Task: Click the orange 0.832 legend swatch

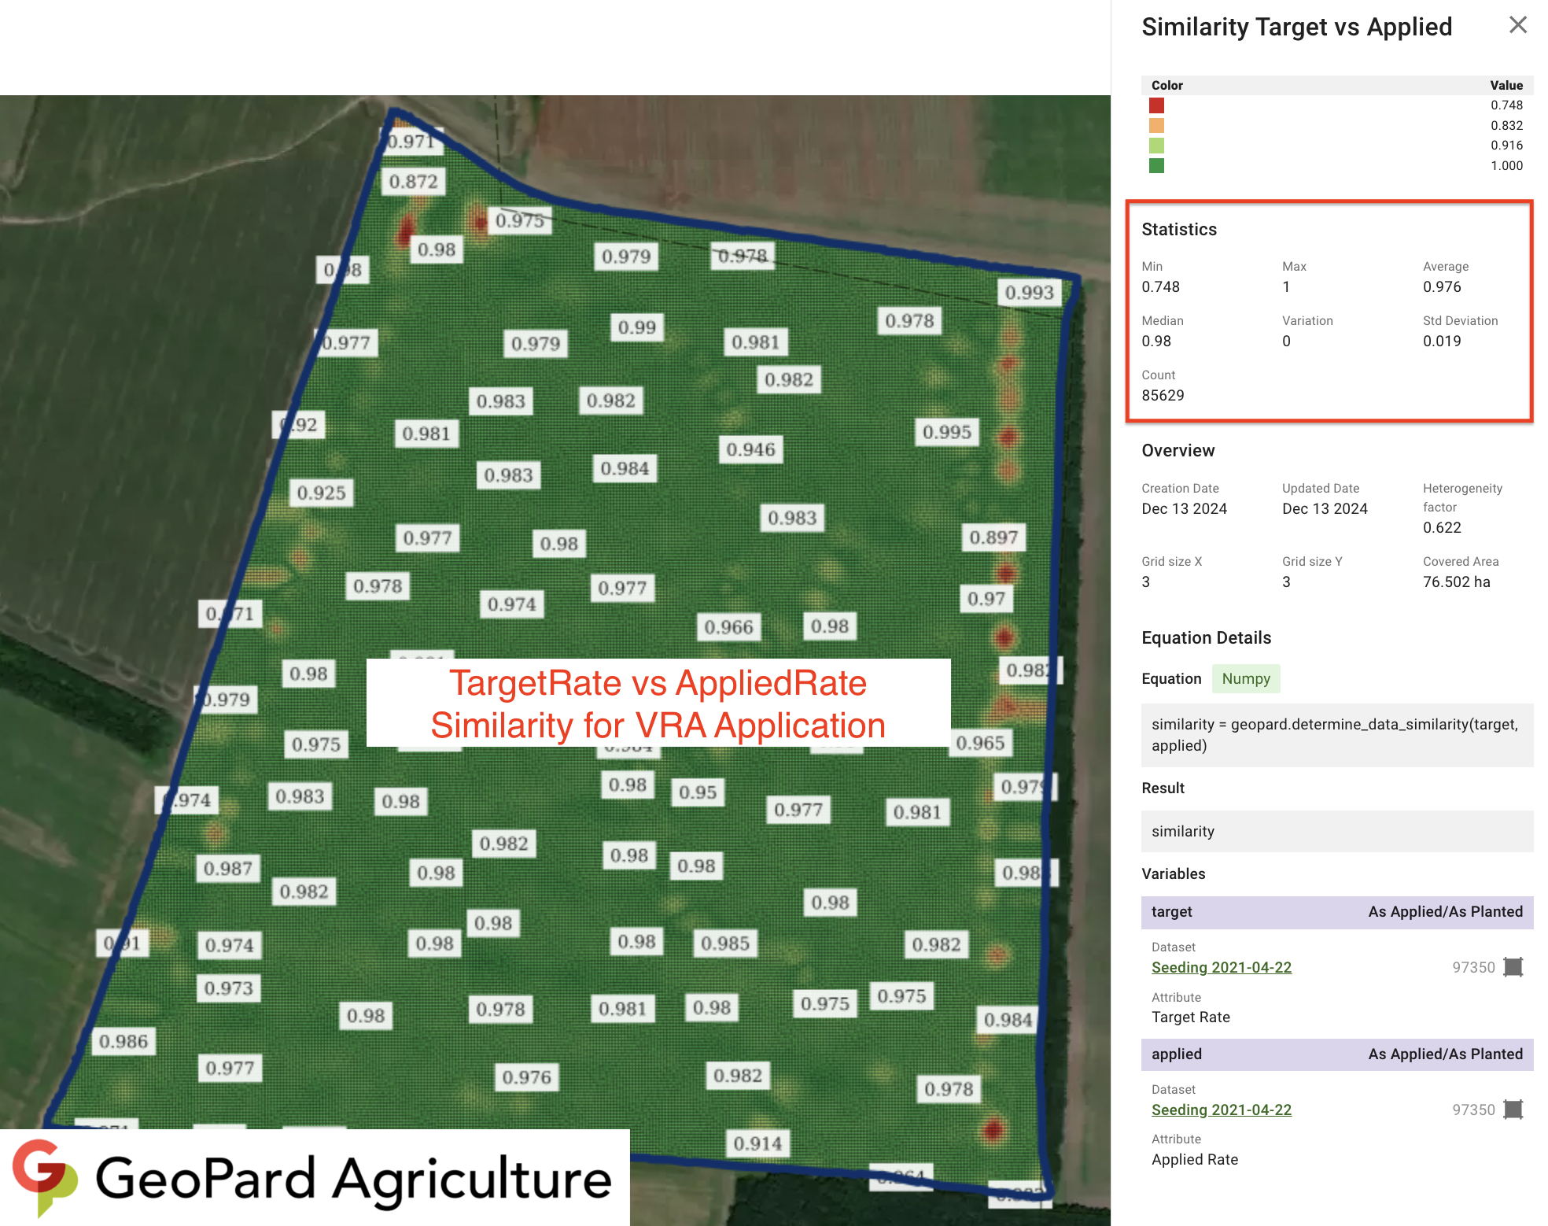Action: (x=1156, y=126)
